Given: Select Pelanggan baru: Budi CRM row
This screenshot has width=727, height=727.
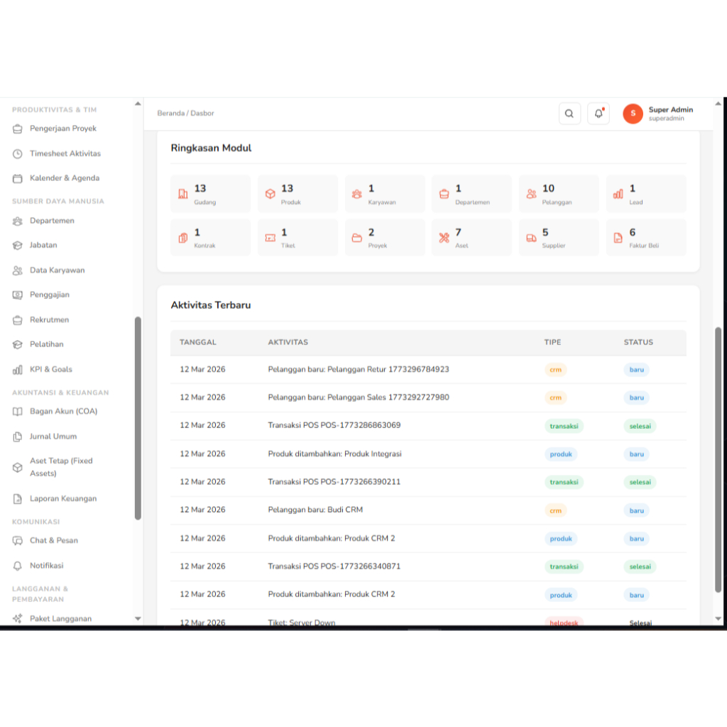Looking at the screenshot, I should pyautogui.click(x=428, y=510).
